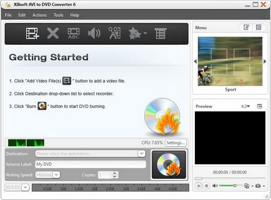
Task: Open the Tools menu
Action: click(59, 15)
